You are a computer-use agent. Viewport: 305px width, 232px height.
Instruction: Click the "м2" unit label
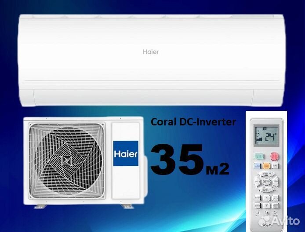click(x=218, y=169)
